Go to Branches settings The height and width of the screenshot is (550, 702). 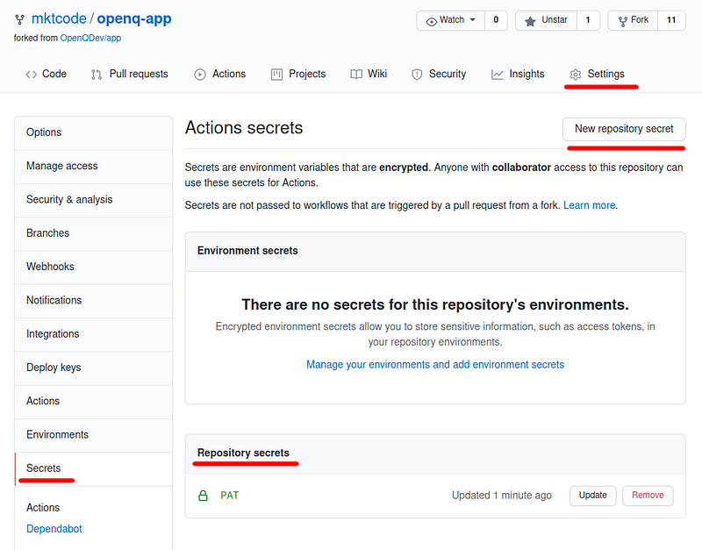(x=94, y=233)
